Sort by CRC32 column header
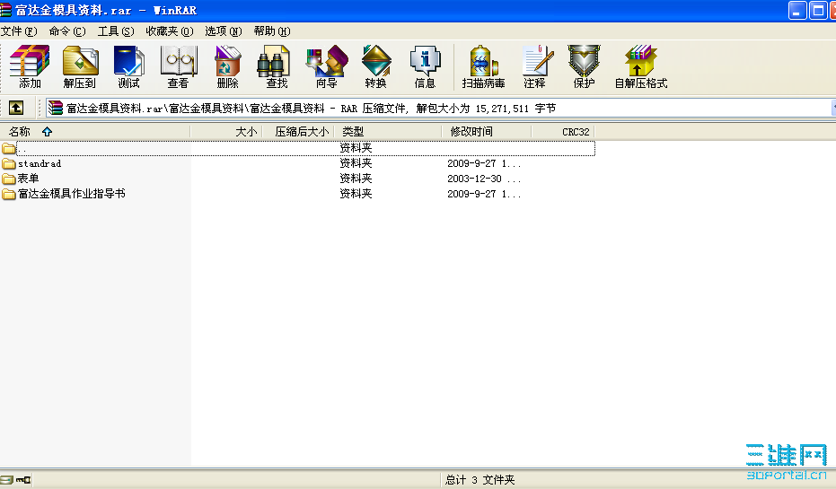 (x=562, y=132)
